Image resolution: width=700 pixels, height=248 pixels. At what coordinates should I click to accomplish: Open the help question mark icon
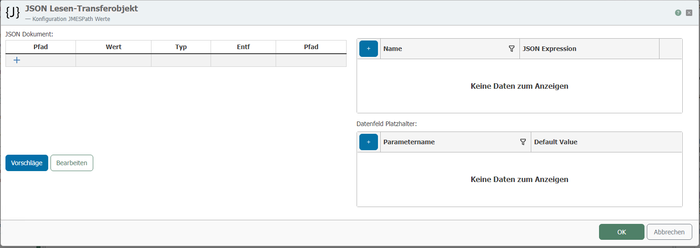coord(678,13)
